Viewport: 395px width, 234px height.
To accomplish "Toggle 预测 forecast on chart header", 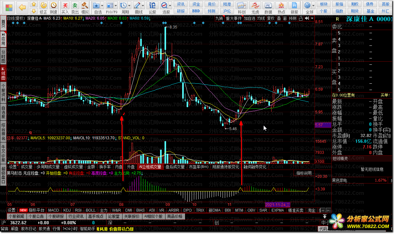I will pos(293,18).
